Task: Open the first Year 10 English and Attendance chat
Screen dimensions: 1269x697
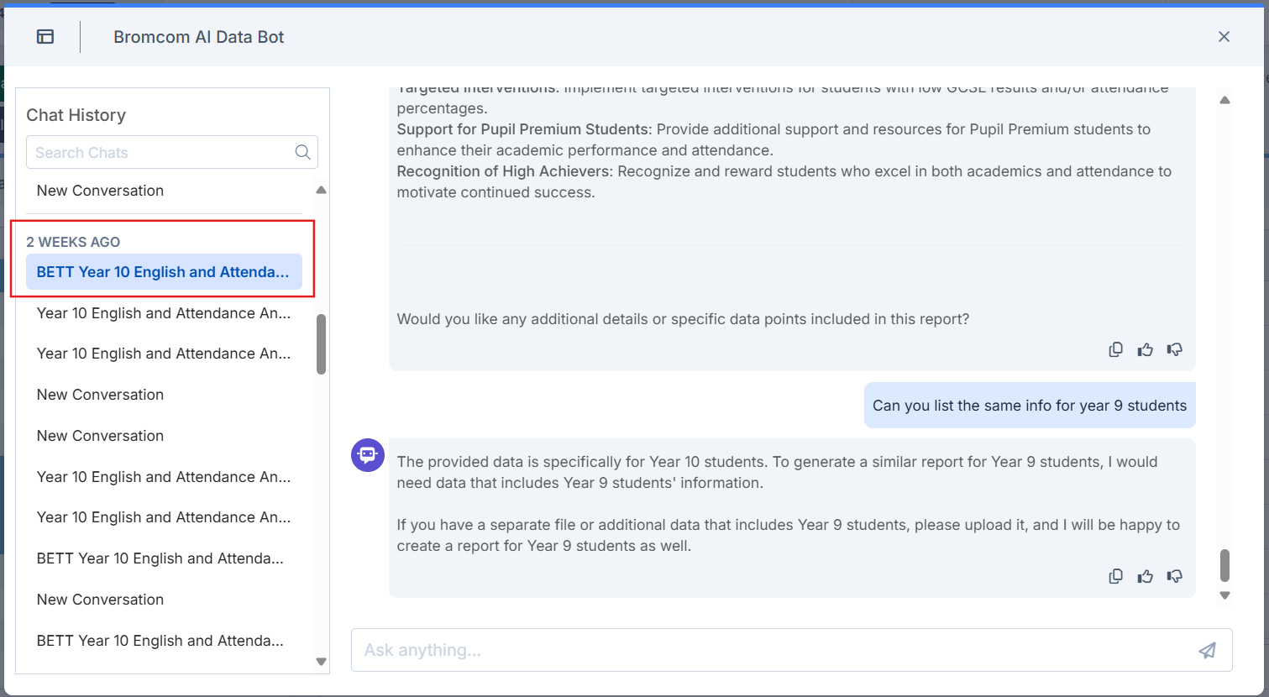Action: point(164,312)
